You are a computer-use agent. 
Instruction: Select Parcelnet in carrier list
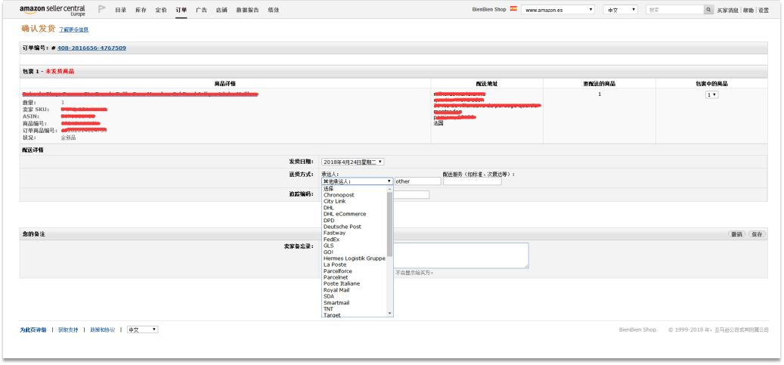pyautogui.click(x=336, y=277)
